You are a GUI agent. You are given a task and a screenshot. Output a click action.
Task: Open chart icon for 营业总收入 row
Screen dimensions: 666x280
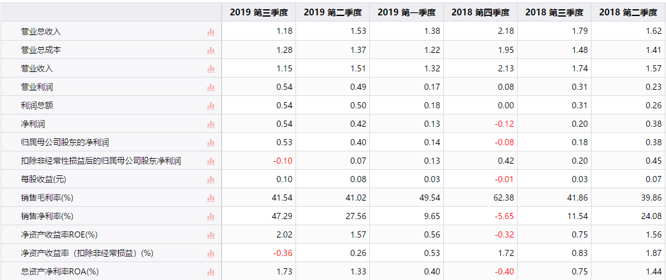tap(211, 31)
